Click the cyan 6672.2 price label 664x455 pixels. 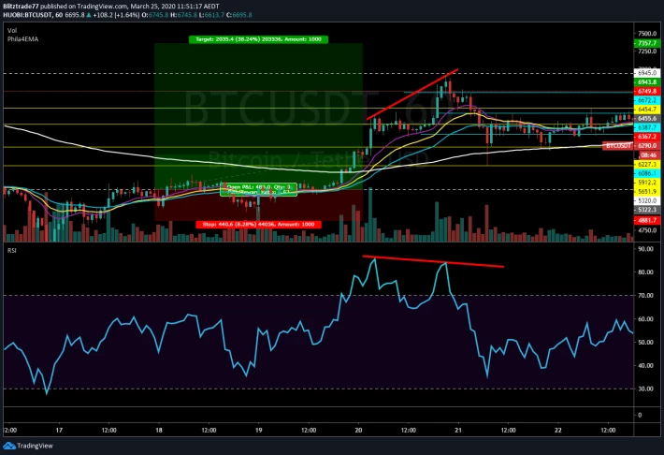(x=646, y=100)
